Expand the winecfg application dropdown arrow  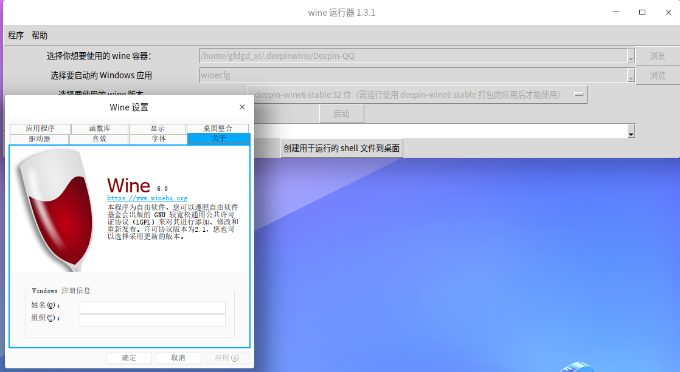631,75
